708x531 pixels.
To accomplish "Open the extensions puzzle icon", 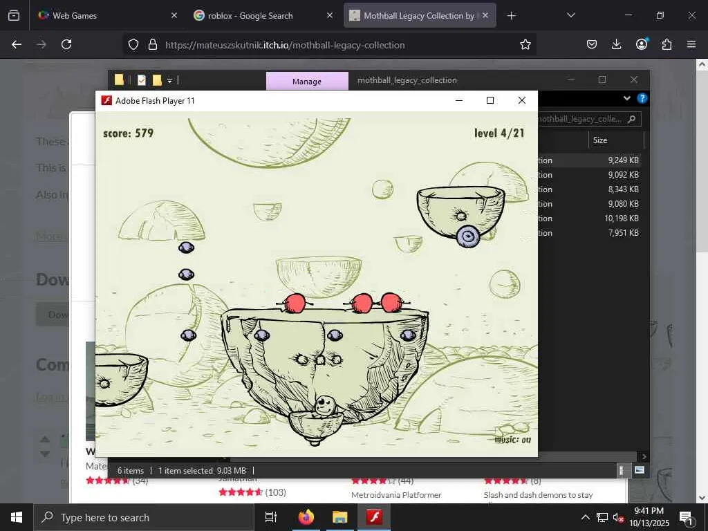I will pos(667,44).
